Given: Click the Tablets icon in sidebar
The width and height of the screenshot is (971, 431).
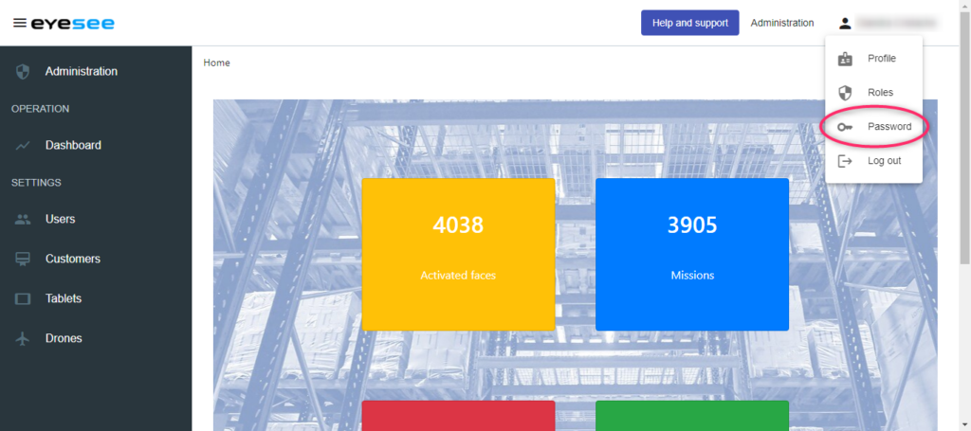Looking at the screenshot, I should click(x=24, y=298).
